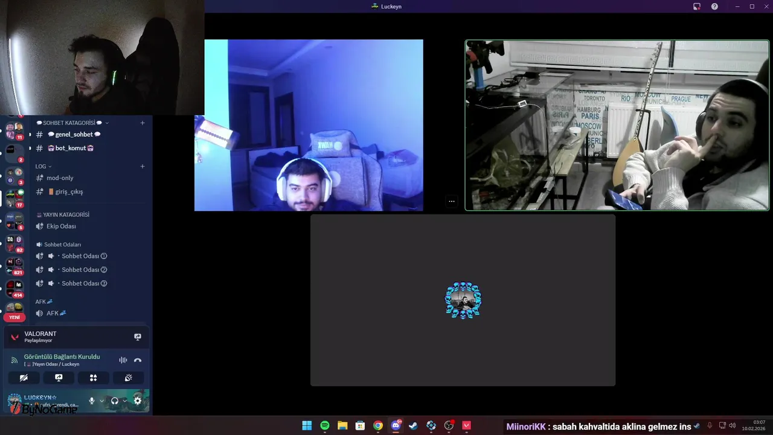This screenshot has height=435, width=773.
Task: Click the VALORANT activity label
Action: tap(40, 333)
